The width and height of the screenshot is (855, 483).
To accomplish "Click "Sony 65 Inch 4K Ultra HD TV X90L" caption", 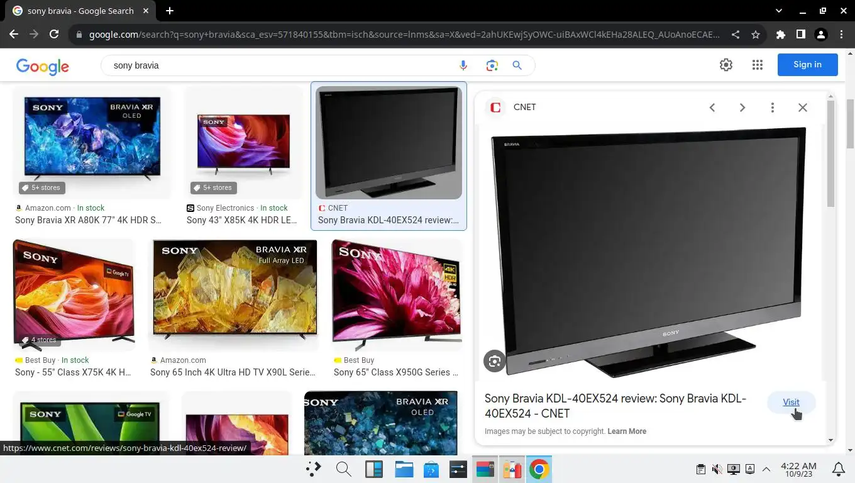I will click(233, 372).
